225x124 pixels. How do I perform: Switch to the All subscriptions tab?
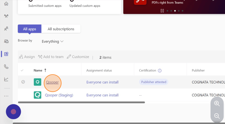61,29
